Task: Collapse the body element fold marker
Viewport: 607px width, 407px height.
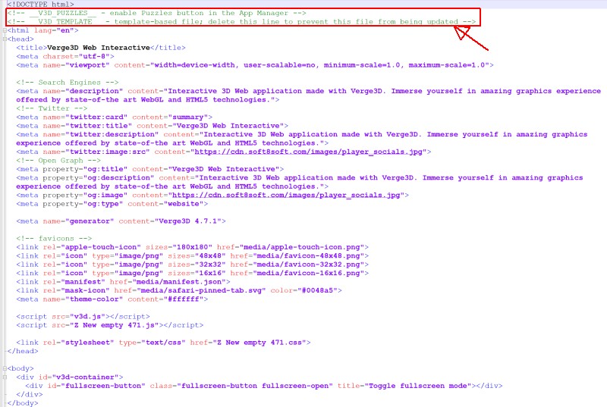Action: coord(5,368)
